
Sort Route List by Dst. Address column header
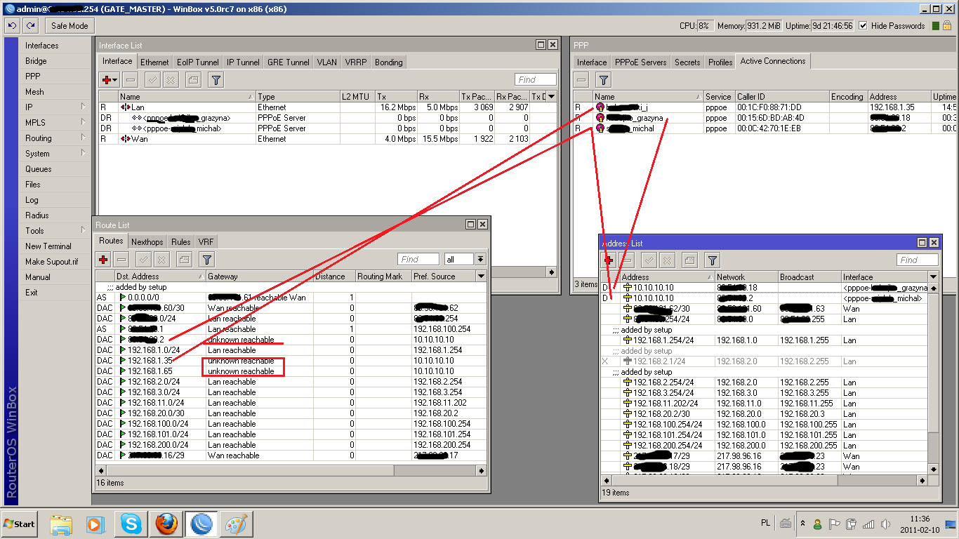[x=159, y=277]
